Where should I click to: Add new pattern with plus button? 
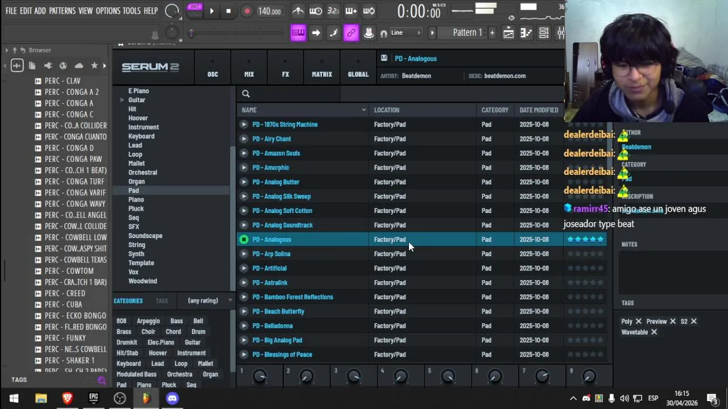[492, 32]
